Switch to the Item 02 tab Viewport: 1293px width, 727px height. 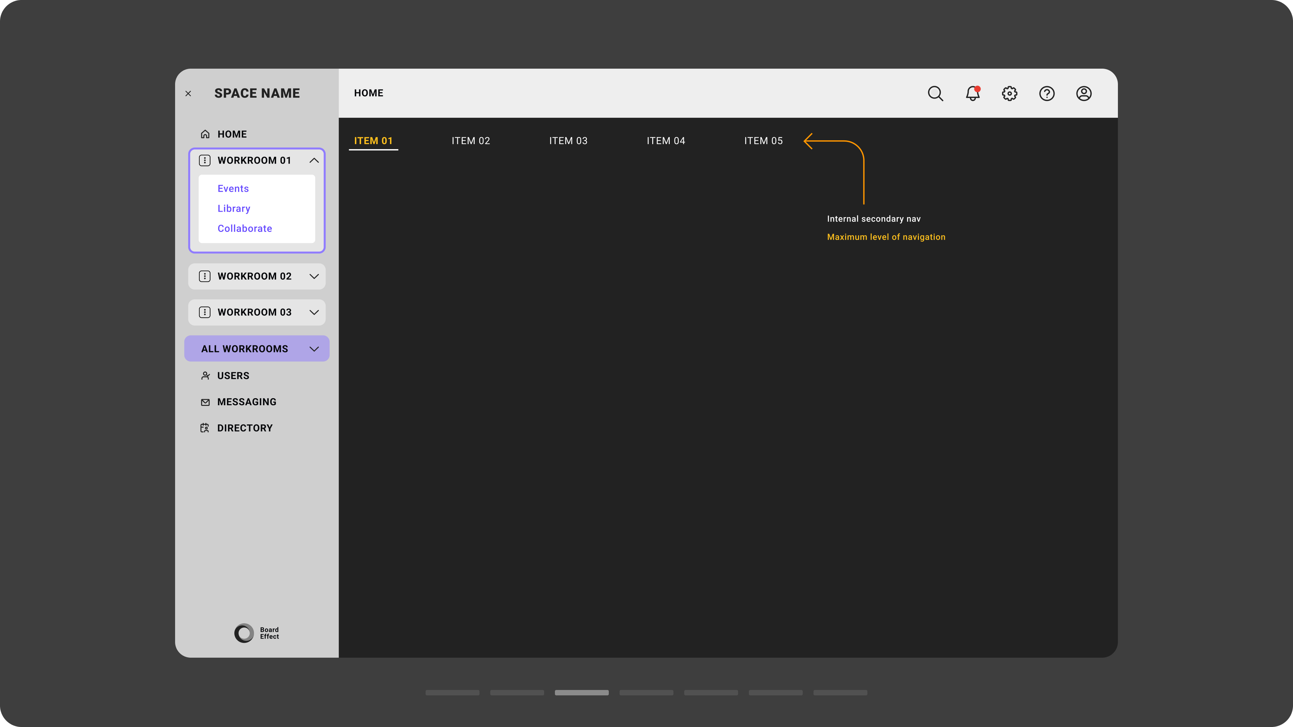[470, 141]
